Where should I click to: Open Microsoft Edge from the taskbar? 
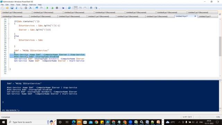click(x=74, y=122)
